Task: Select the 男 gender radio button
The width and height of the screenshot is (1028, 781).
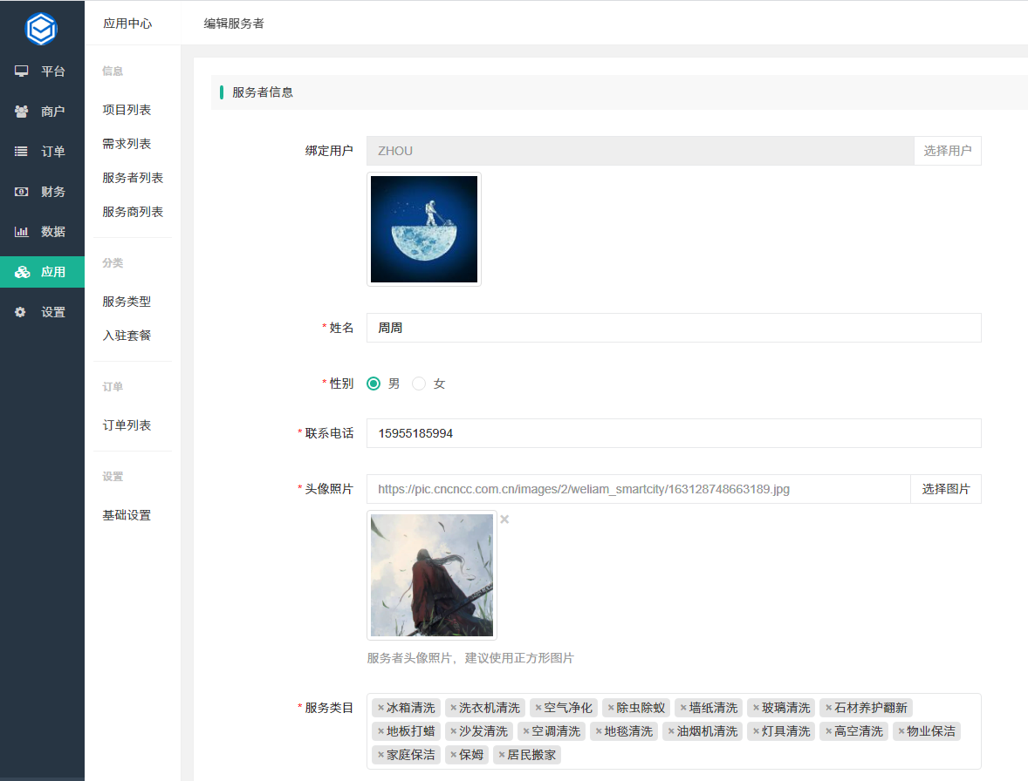Action: [x=374, y=384]
